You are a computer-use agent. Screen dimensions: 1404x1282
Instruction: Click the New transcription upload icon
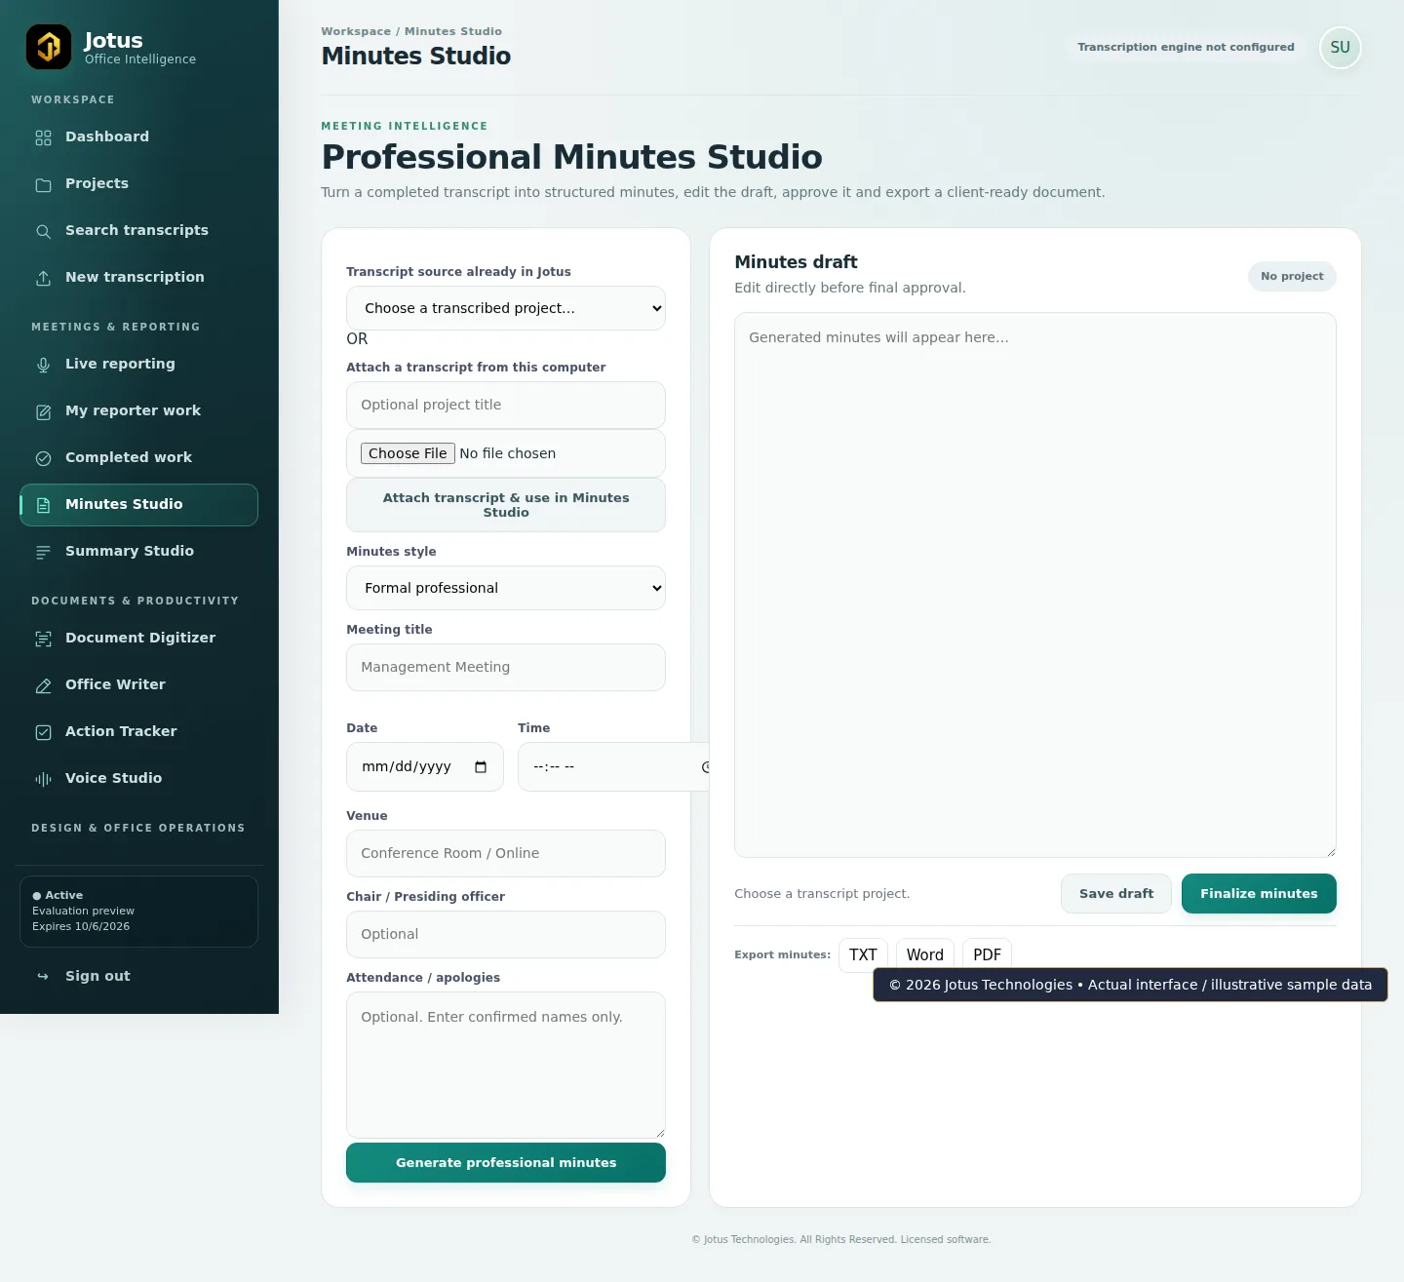[43, 278]
